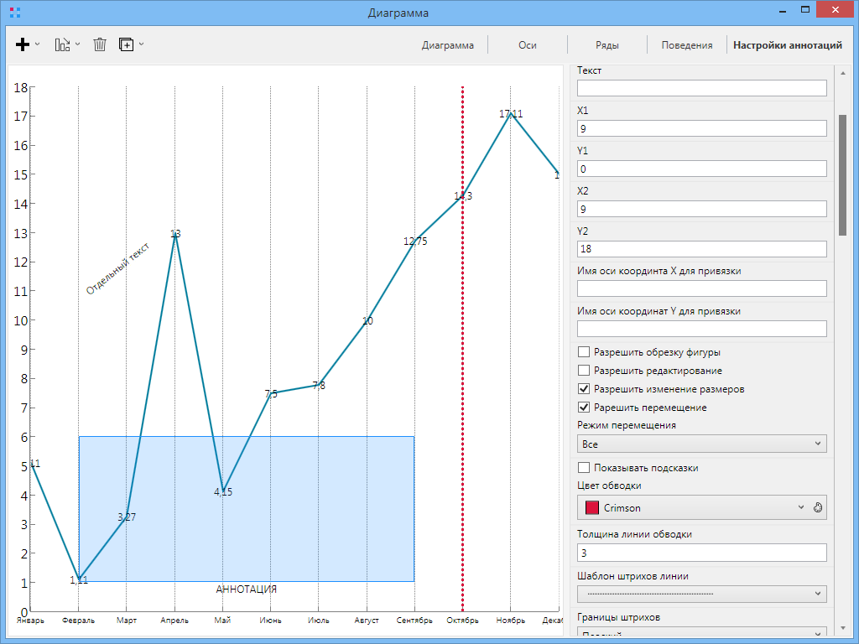Click the 'Толщина линии обводки' input field
The image size is (859, 644).
click(701, 553)
